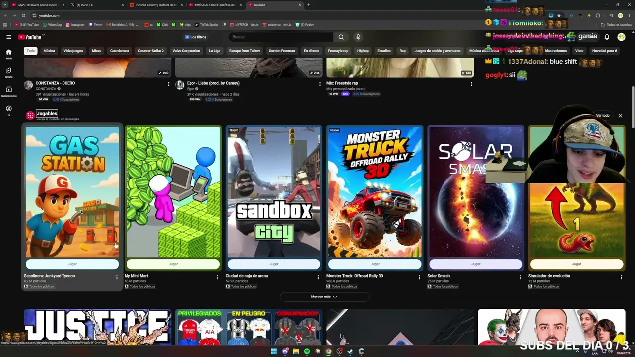Open Inicio in the left sidebar

click(9, 54)
